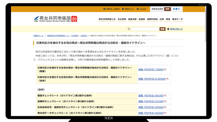The height and width of the screenshot is (122, 217).
Task: Open the 掲載 PDF形式:481KB link
Action: click(151, 96)
